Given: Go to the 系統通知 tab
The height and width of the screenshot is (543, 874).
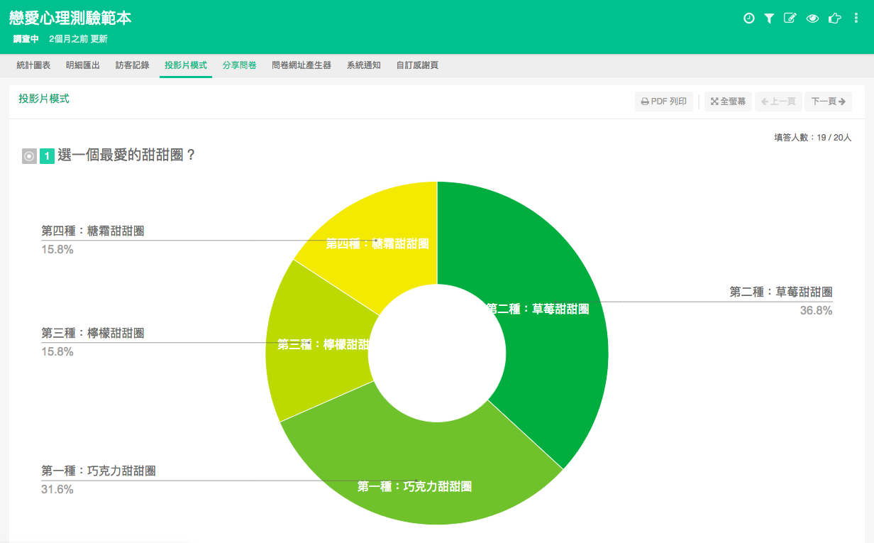Looking at the screenshot, I should (364, 65).
